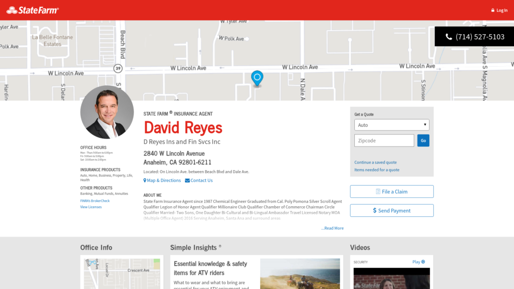Click the Map & Directions pin icon

[145, 181]
